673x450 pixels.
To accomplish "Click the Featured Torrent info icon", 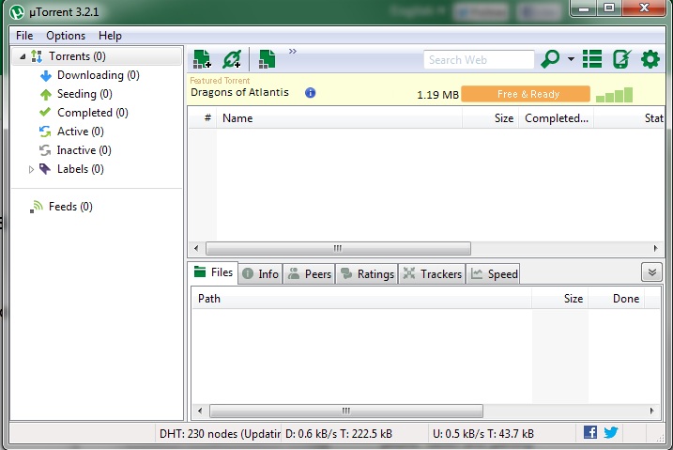I will point(311,92).
